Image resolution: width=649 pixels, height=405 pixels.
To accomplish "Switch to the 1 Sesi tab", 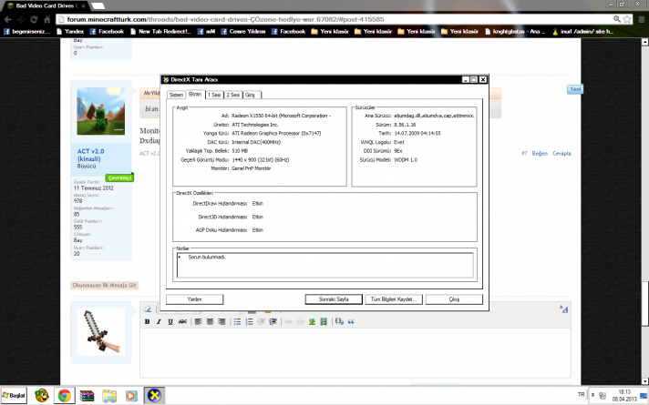I will point(214,95).
